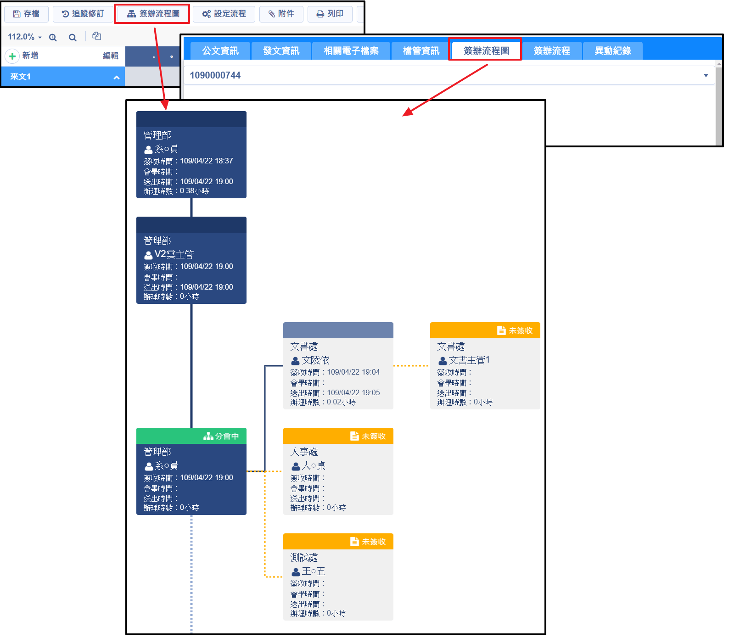Click the person icon next to 文陵依
Image resolution: width=729 pixels, height=638 pixels.
pyautogui.click(x=296, y=361)
